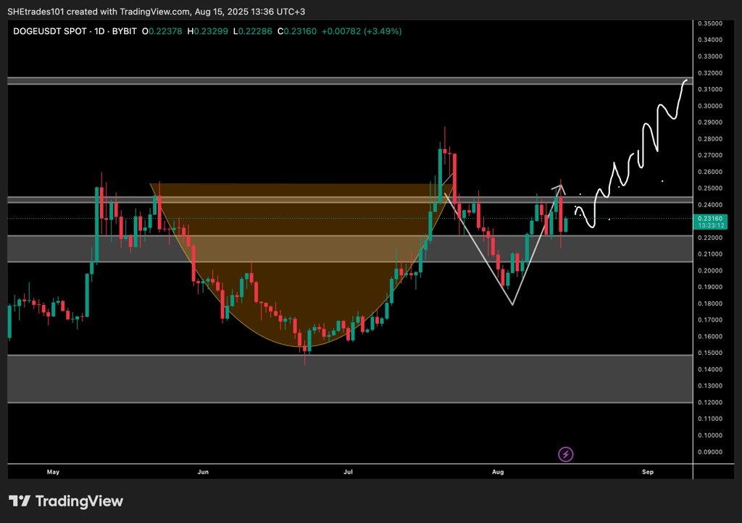Select the close value C0.23160 in header
Screen dimensions: 742x523
(x=297, y=31)
